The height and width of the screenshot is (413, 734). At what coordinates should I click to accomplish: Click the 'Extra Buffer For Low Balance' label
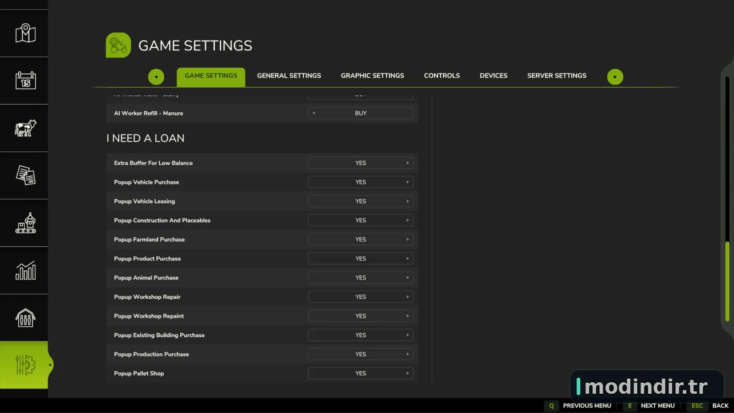[x=153, y=163]
